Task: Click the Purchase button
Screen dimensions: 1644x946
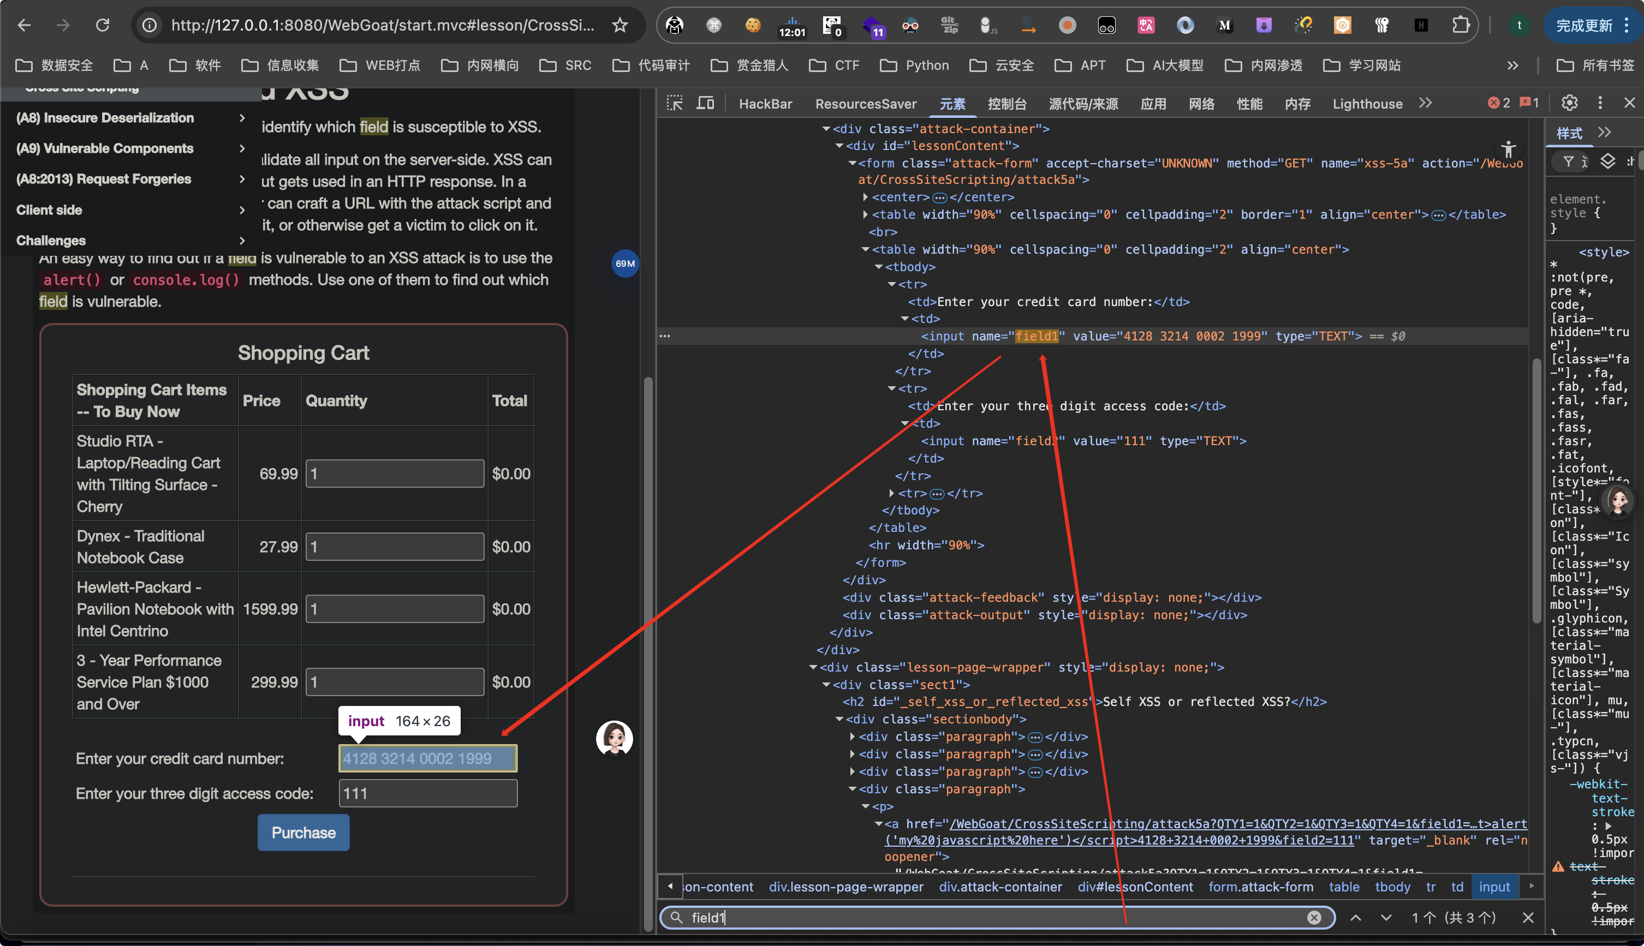Action: point(303,833)
